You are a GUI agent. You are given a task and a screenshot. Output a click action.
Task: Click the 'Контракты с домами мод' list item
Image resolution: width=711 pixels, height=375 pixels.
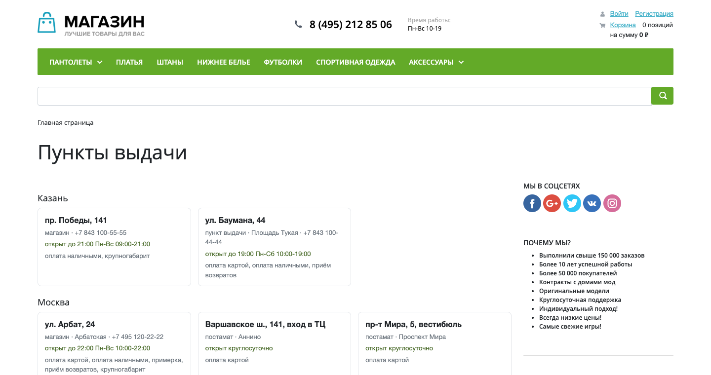(x=577, y=282)
